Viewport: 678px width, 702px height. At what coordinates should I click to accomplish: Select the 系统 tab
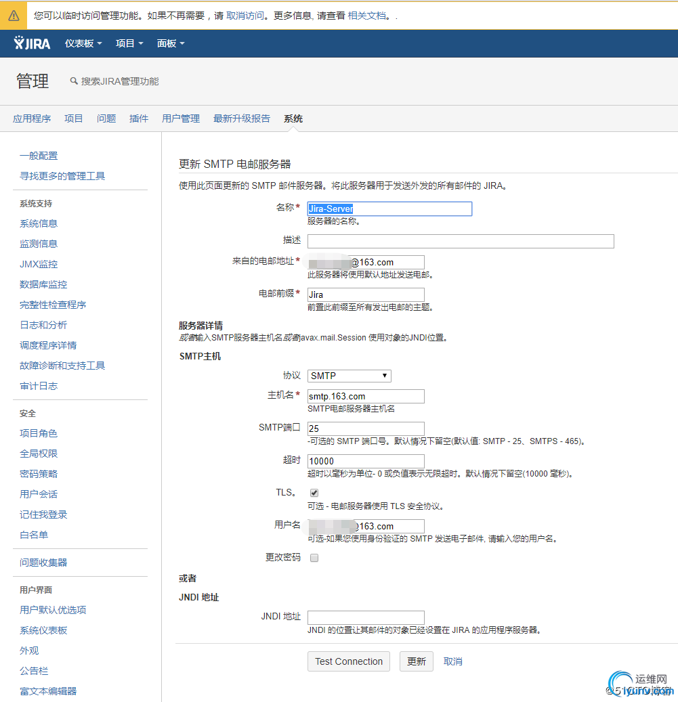click(x=293, y=118)
